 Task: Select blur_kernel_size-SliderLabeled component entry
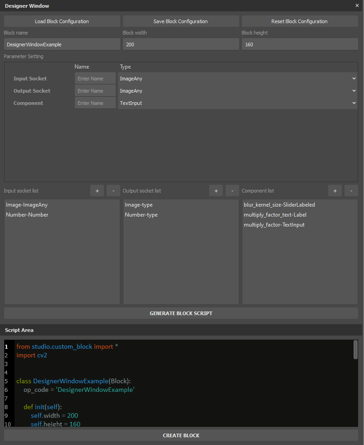coord(279,205)
